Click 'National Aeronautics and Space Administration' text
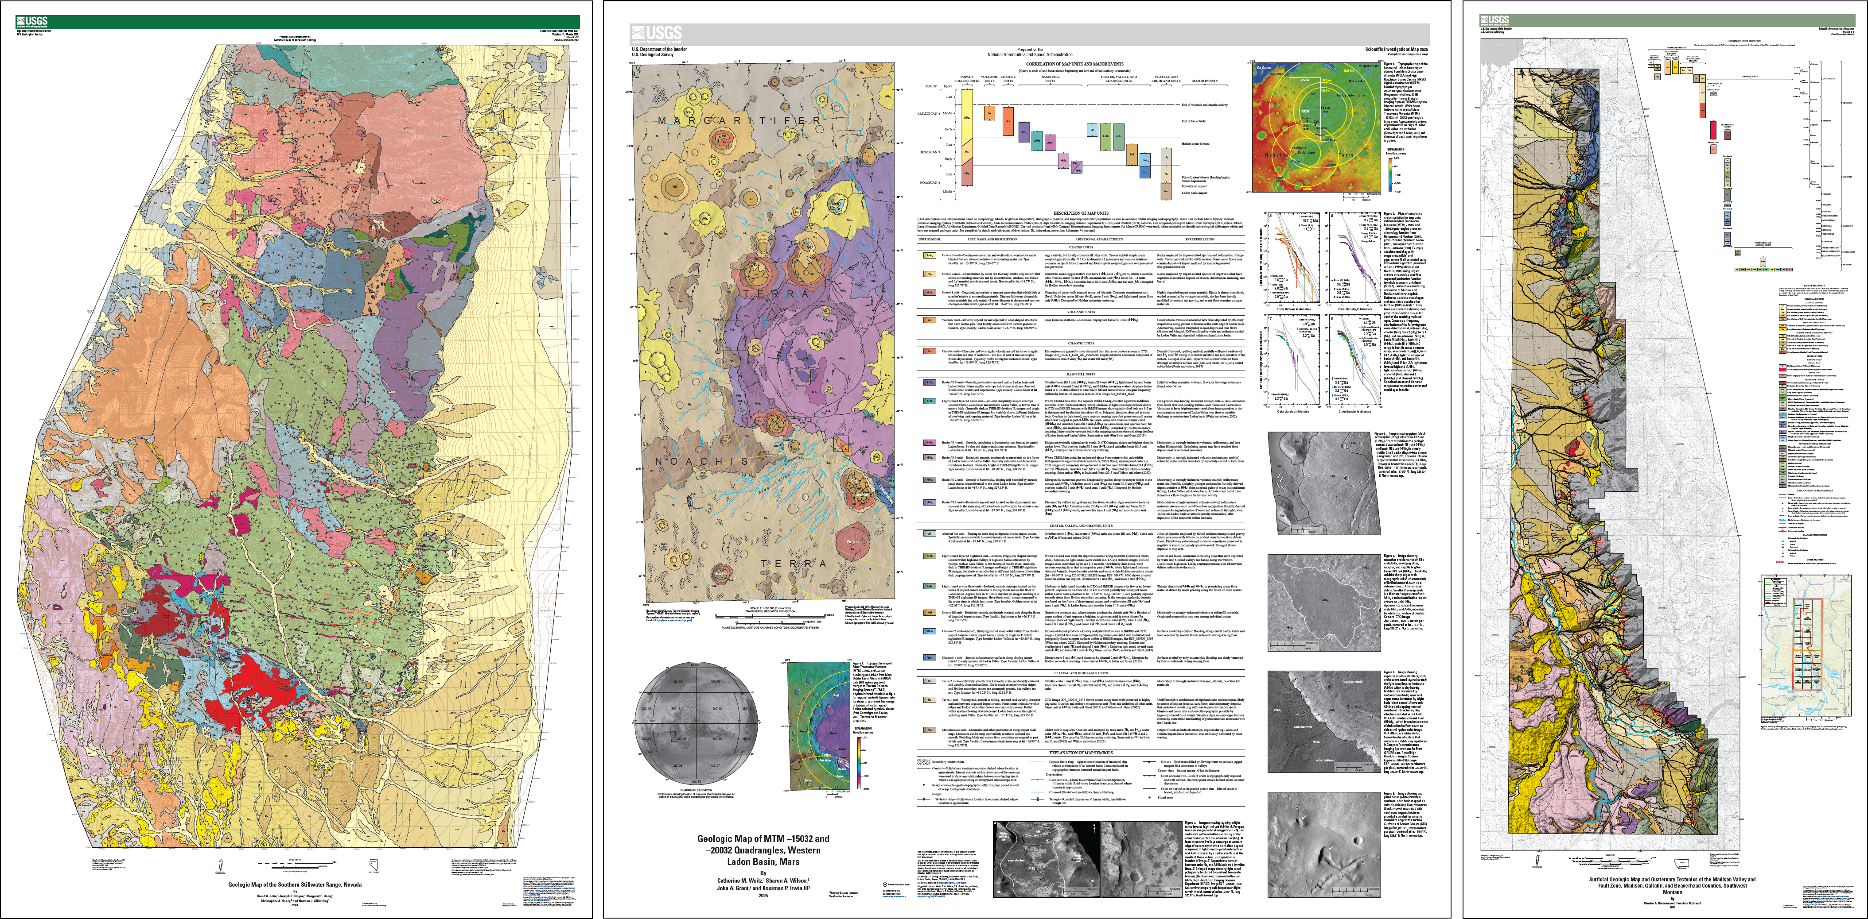This screenshot has height=919, width=1868. tap(1031, 55)
